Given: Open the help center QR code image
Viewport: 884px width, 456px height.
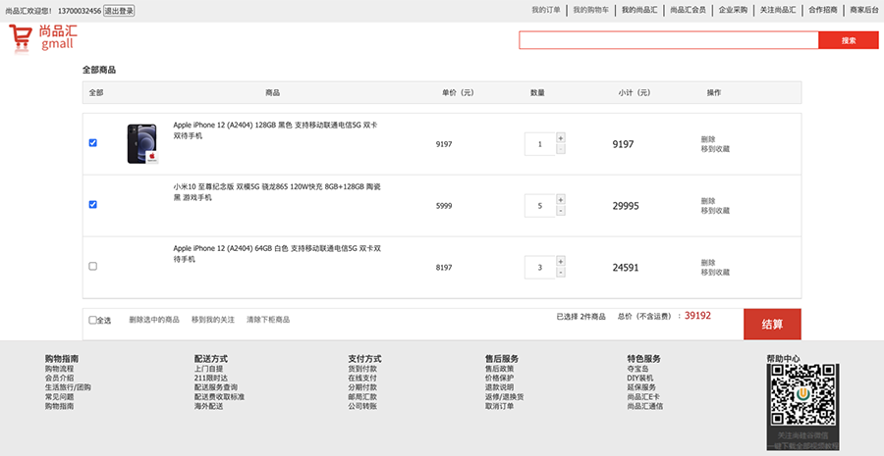Looking at the screenshot, I should coord(802,394).
